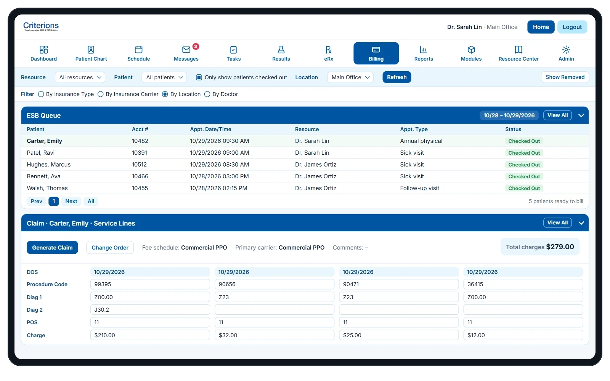
Task: Show All pages in pagination
Action: pos(91,201)
